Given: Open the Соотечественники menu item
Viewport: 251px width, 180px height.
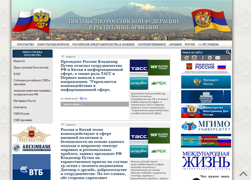Looking at the screenshot, I should coord(152,44).
